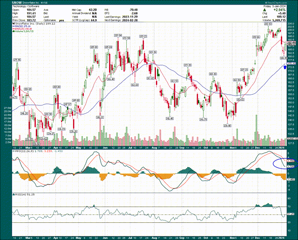Click the 138.40 October low label
Screen dimensions: 298x240
point(228,126)
